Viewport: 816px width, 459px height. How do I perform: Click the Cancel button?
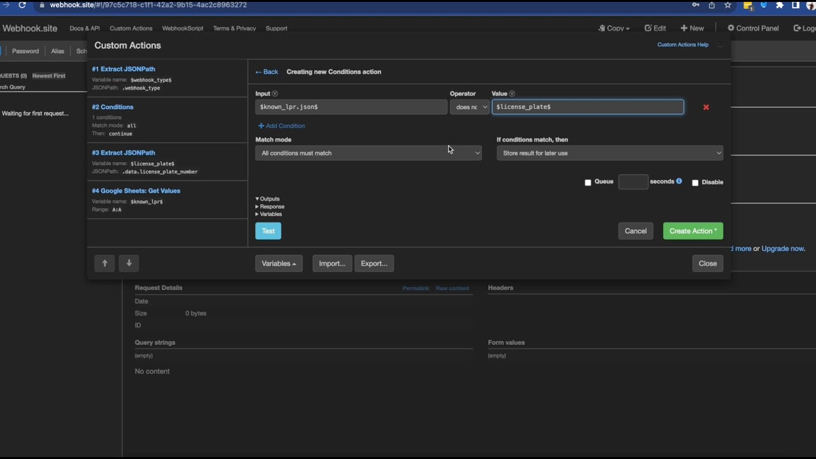[x=636, y=231]
